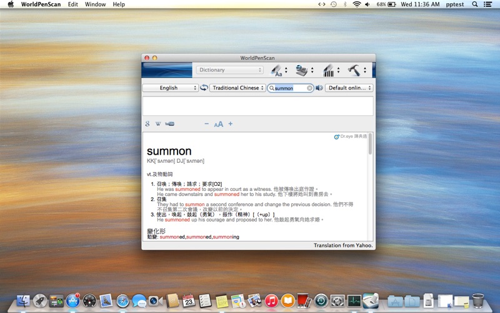Image resolution: width=500 pixels, height=313 pixels.
Task: Play pronunciation with the speaker icon
Action: 319,88
